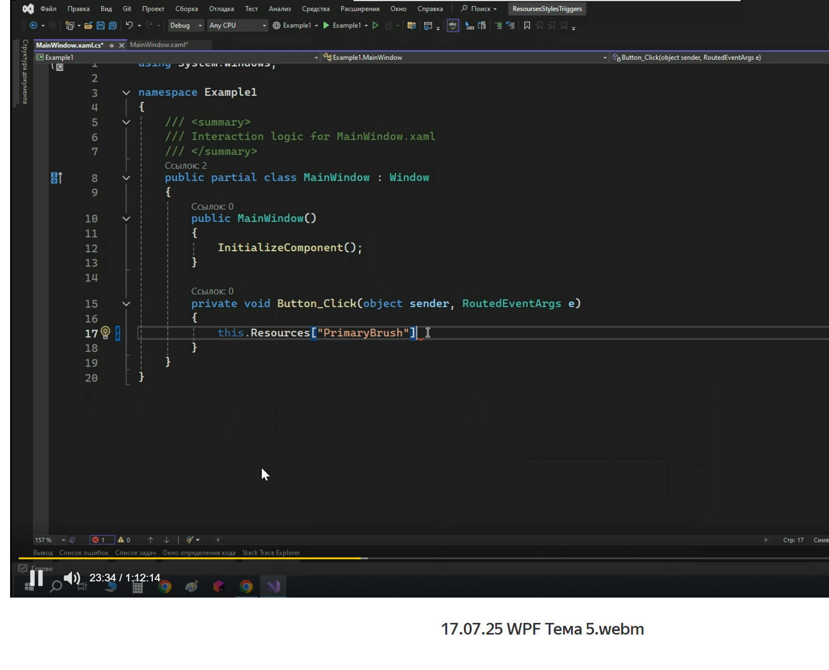The height and width of the screenshot is (670, 829).
Task: Pause the video playback
Action: point(36,578)
